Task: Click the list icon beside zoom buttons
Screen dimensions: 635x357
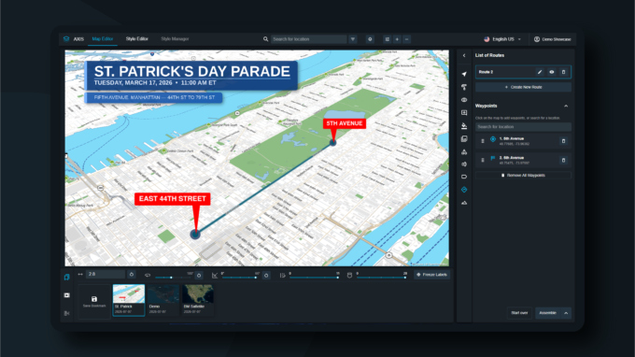Action: point(388,39)
